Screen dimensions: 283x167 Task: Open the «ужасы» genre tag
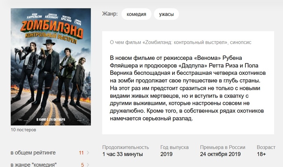(166, 14)
